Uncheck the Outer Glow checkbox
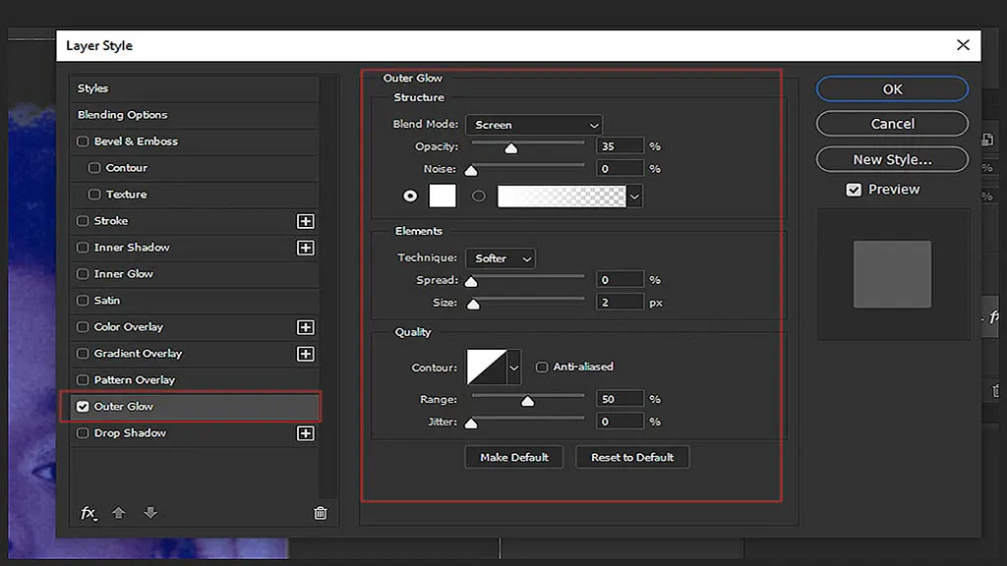 click(83, 406)
